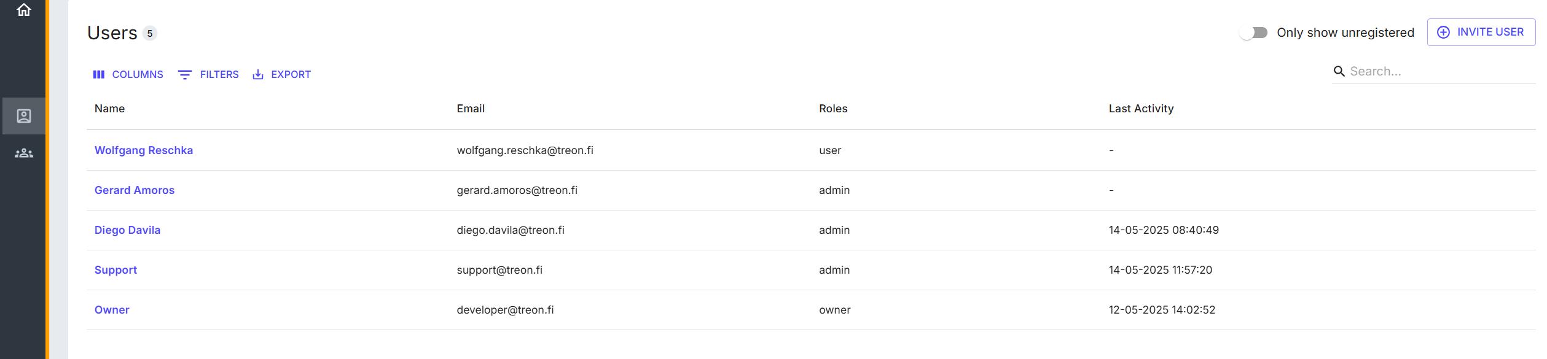Click the search magnifier icon
This screenshot has height=359, width=1547.
click(1339, 72)
